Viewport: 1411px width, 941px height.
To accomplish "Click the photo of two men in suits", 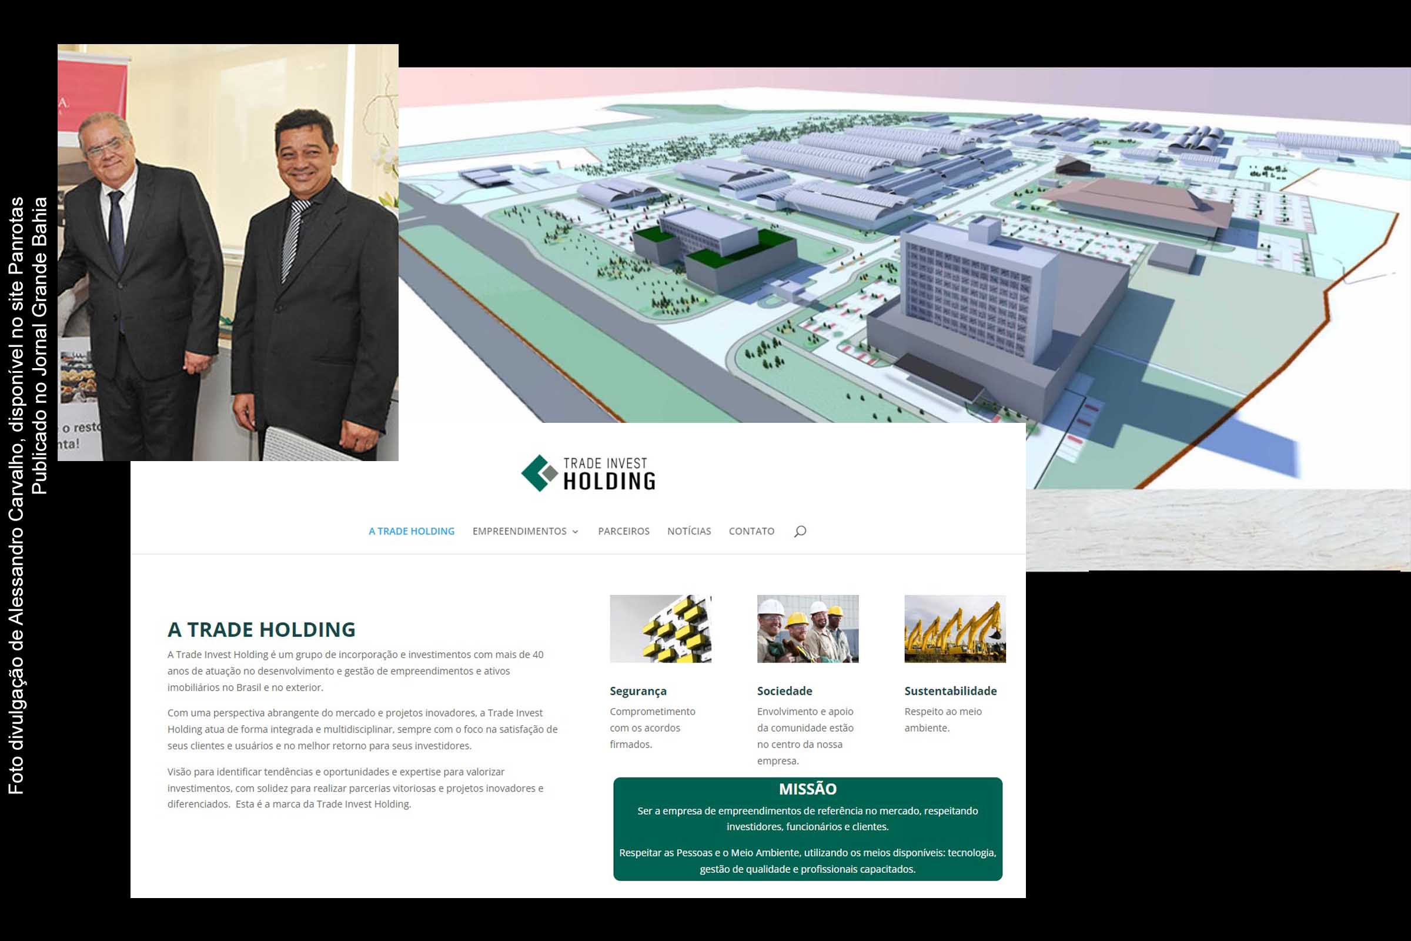I will point(228,252).
